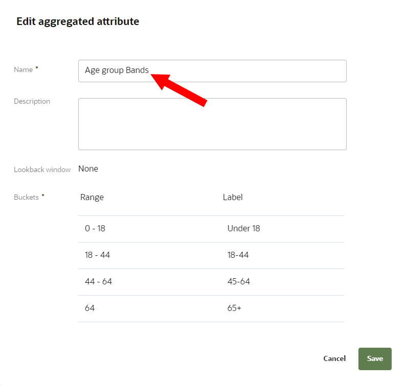Screen dimensions: 407x386
Task: Click the Range column header
Action: [x=92, y=198]
